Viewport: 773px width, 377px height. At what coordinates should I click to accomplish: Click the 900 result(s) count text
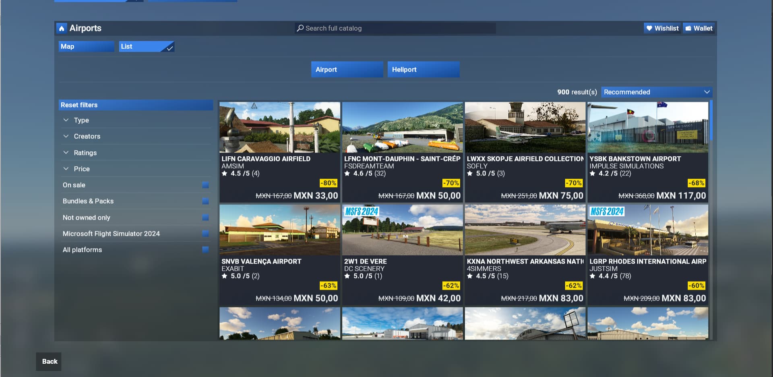[x=577, y=92]
